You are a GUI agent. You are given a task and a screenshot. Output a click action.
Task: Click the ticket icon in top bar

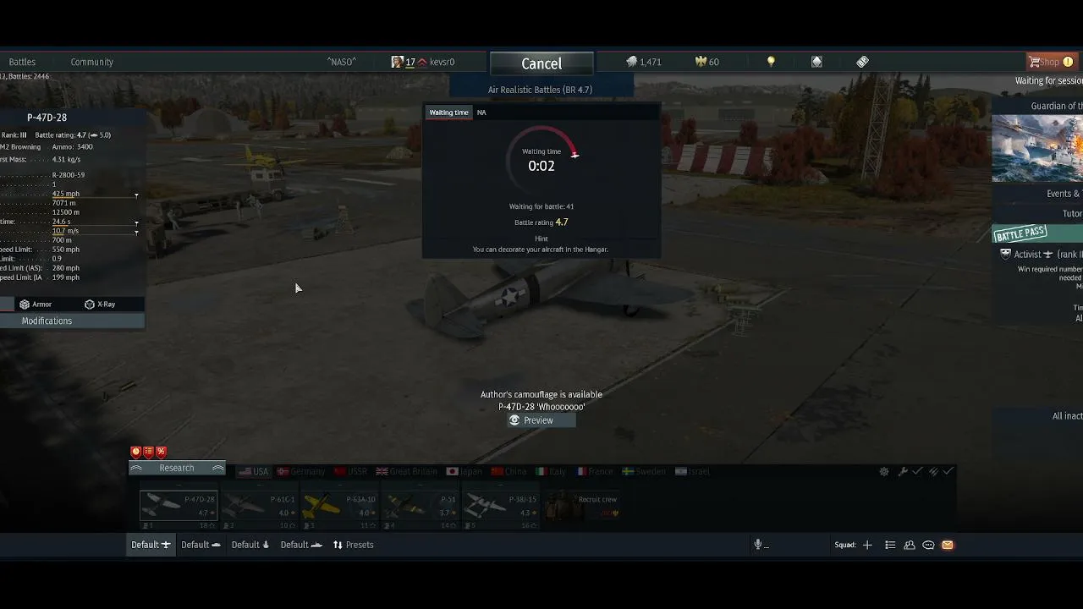862,62
